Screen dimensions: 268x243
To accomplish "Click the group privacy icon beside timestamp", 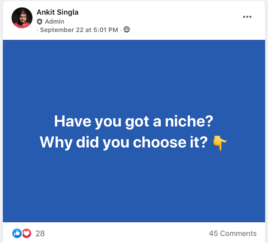I will (x=127, y=30).
